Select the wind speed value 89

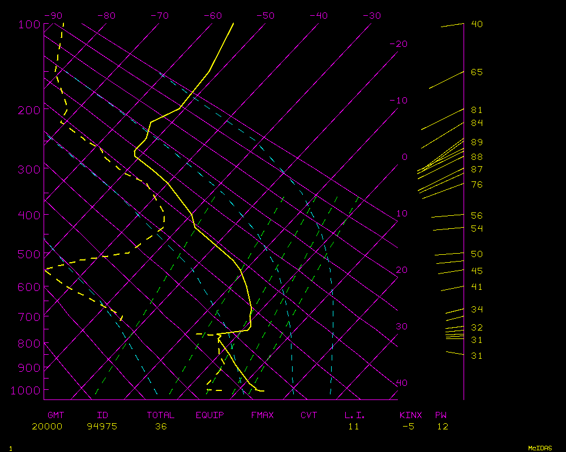pos(477,142)
